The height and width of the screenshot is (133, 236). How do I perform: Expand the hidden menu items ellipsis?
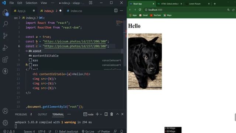pyautogui.click(x=53, y=3)
